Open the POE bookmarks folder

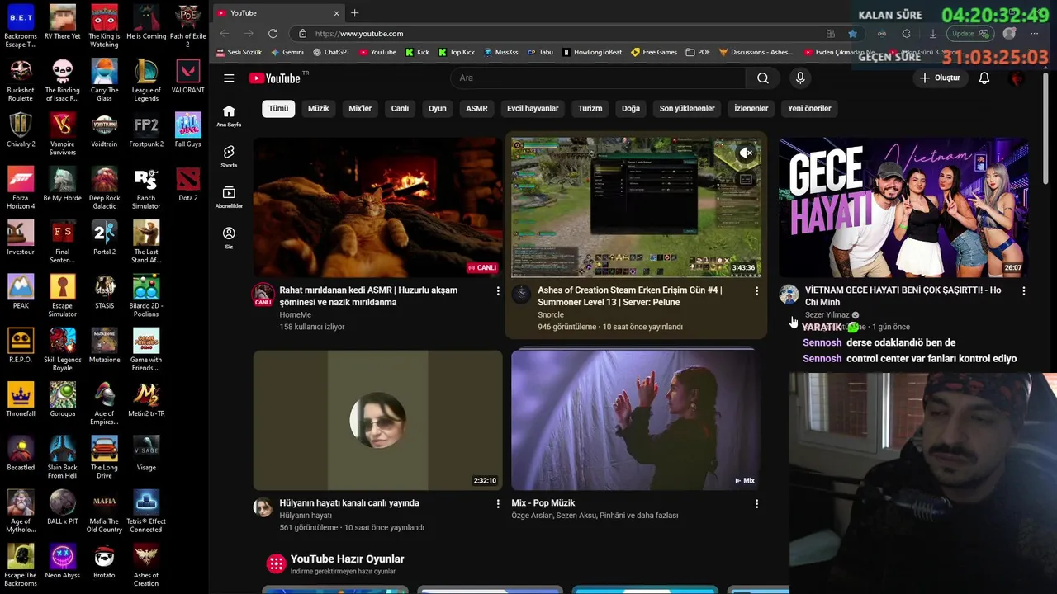pos(698,52)
